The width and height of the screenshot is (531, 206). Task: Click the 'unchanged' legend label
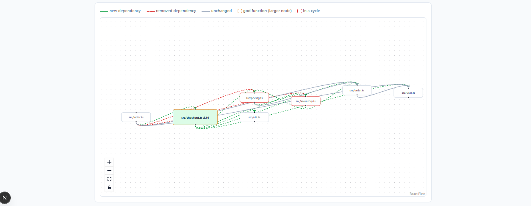coord(221,11)
